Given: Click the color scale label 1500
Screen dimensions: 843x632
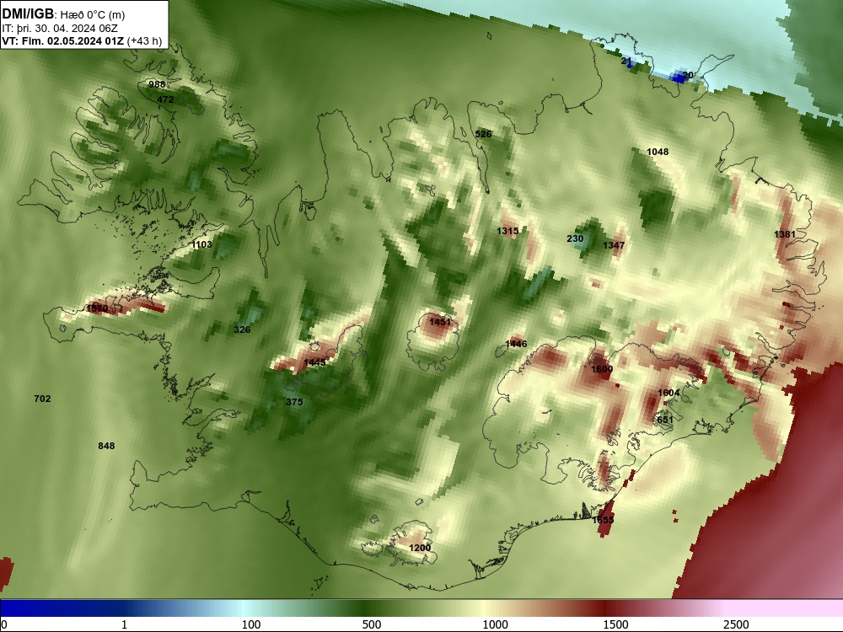Looking at the screenshot, I should click(x=615, y=624).
